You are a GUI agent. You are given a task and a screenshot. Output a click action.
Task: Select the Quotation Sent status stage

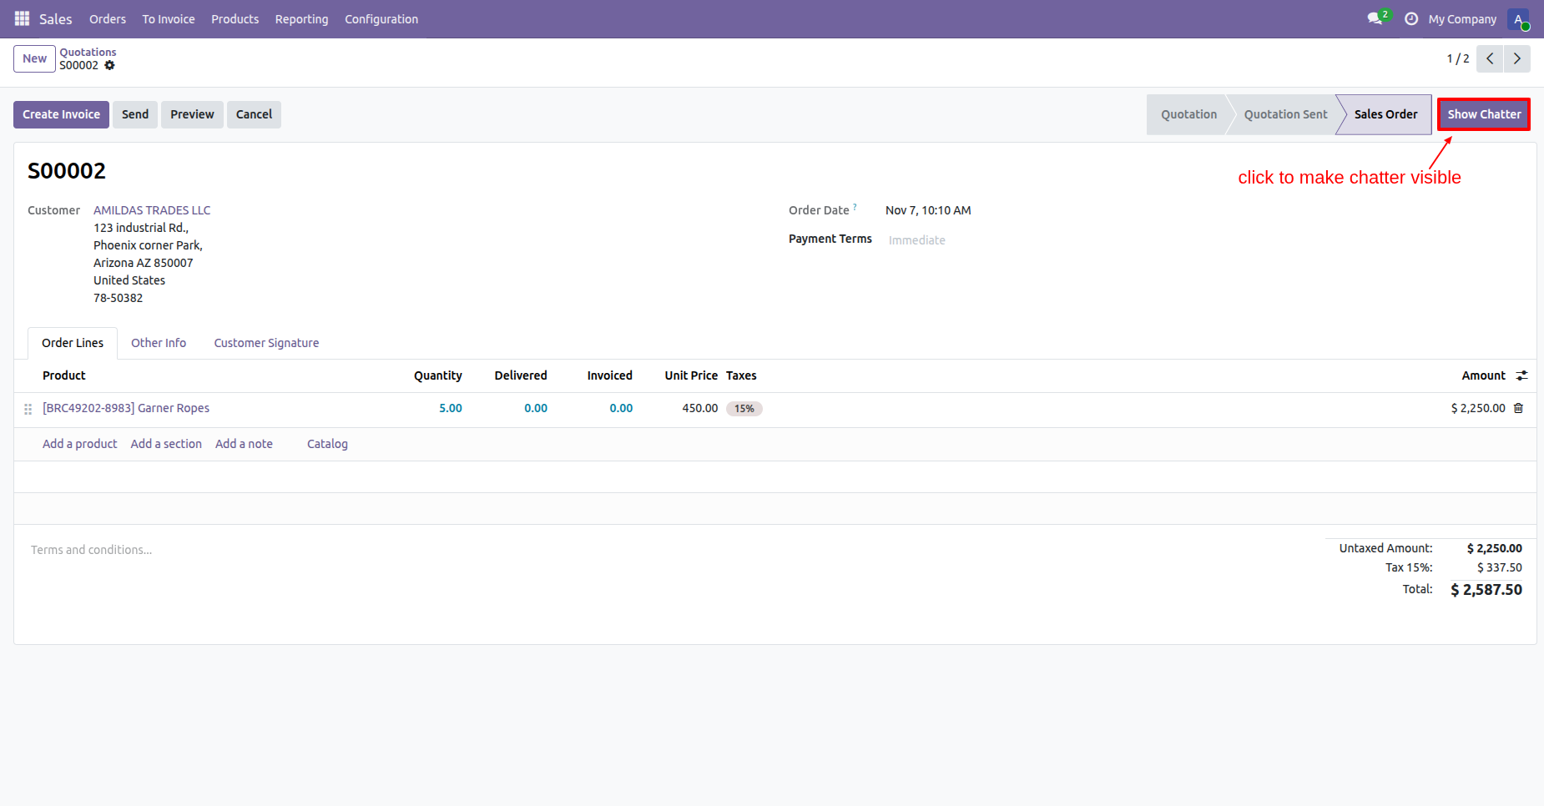coord(1284,114)
